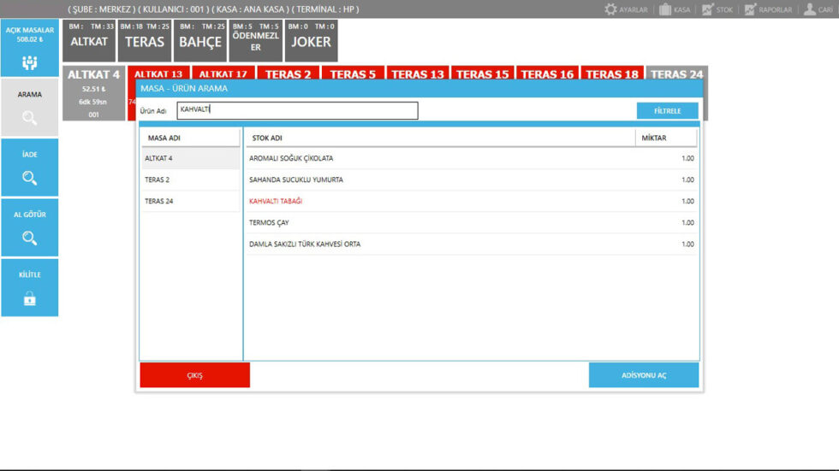Click the Al Götür takeaway icon

tap(30, 238)
